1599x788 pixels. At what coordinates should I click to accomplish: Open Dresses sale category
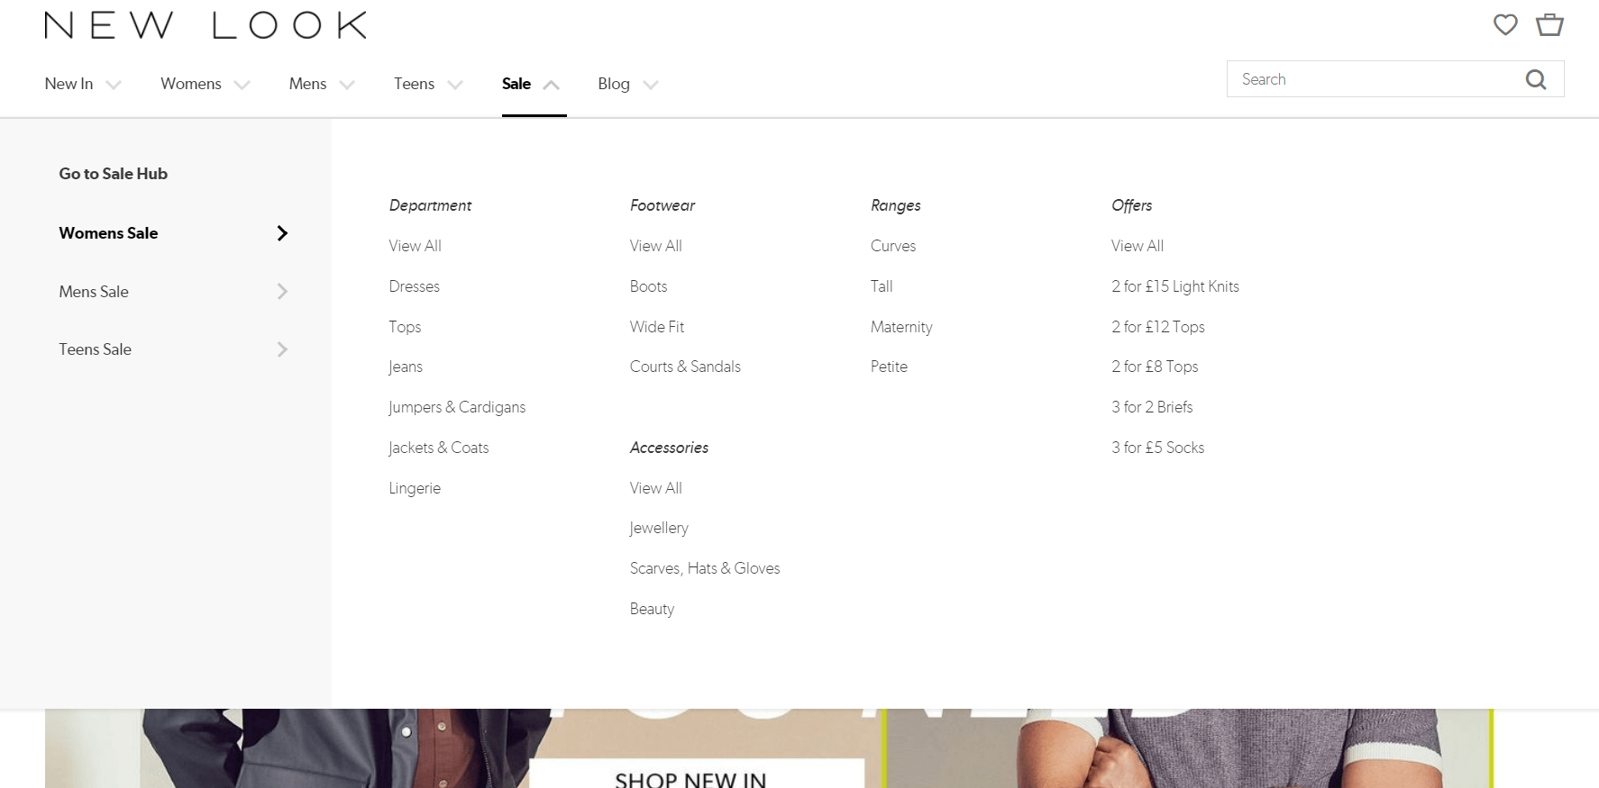(415, 286)
